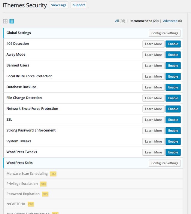Select the File Change Detection title

(24, 98)
